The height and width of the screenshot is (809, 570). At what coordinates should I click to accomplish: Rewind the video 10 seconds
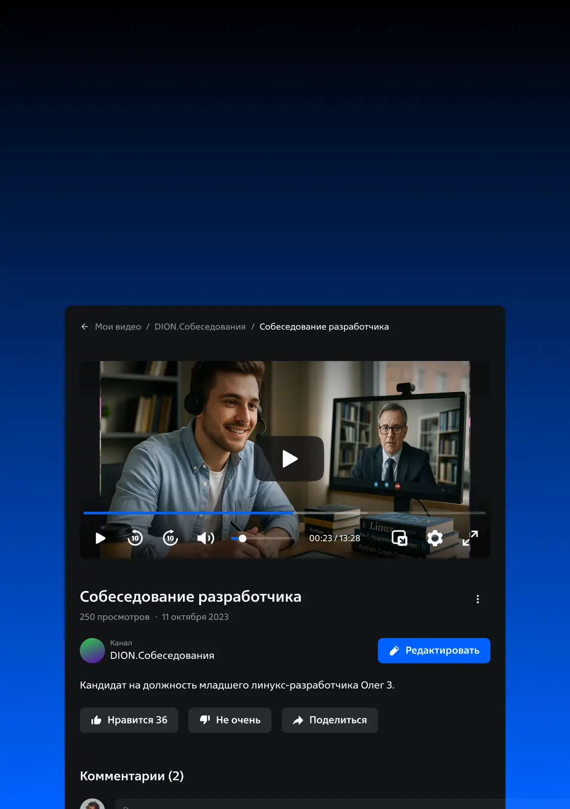(135, 538)
